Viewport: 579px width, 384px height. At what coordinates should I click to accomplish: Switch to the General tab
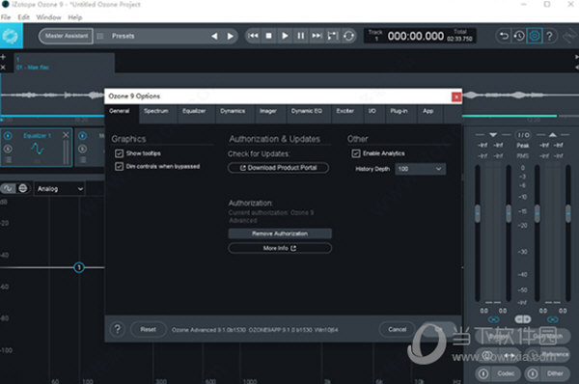pyautogui.click(x=120, y=111)
